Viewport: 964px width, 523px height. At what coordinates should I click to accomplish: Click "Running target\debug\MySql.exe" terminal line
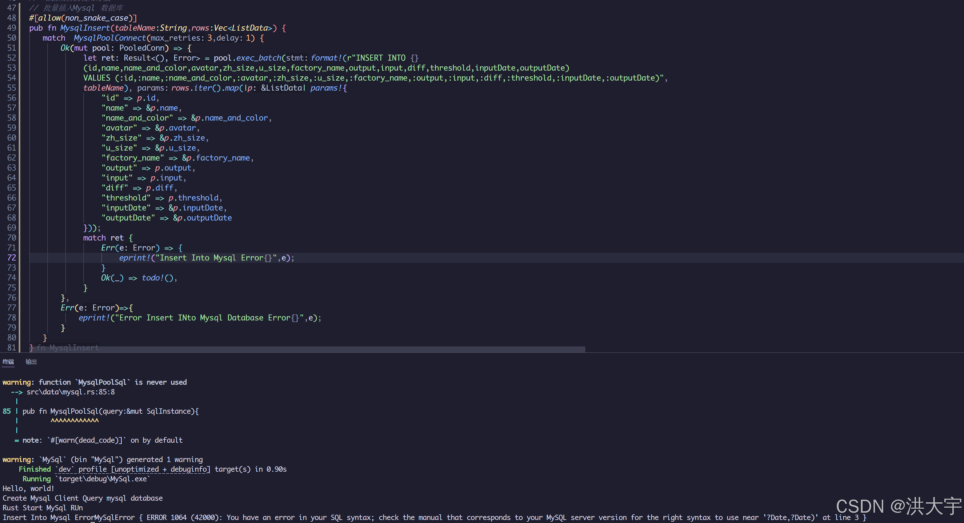(86, 479)
